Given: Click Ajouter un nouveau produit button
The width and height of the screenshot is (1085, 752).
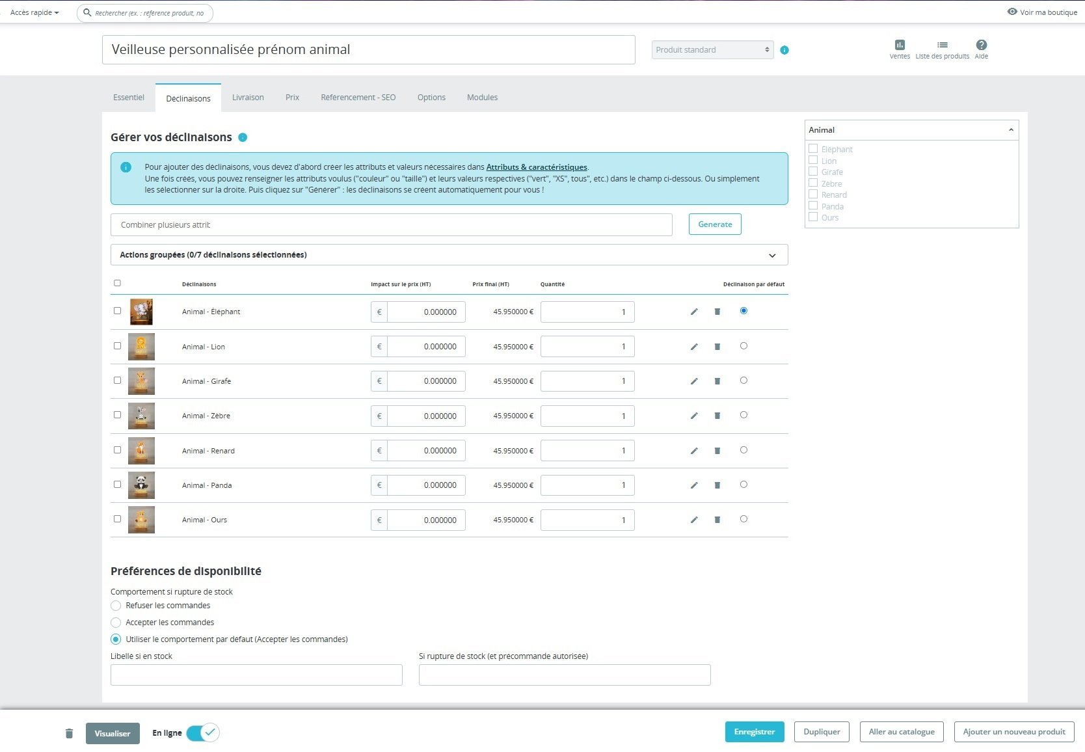Looking at the screenshot, I should tap(1014, 732).
